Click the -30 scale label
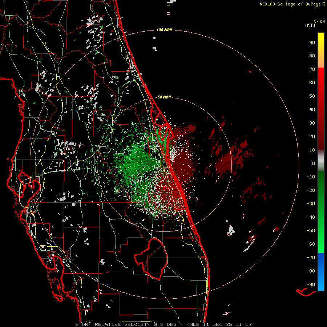This screenshot has height=327, width=327. click(311, 204)
